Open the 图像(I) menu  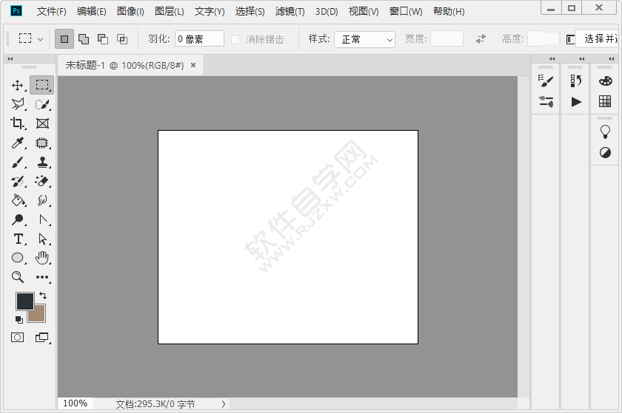pos(130,12)
